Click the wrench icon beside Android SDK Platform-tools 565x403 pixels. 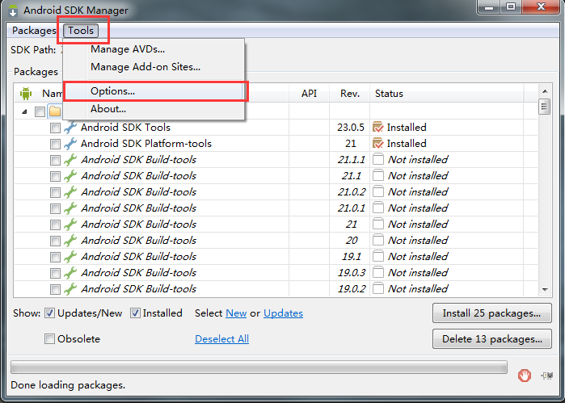click(70, 144)
